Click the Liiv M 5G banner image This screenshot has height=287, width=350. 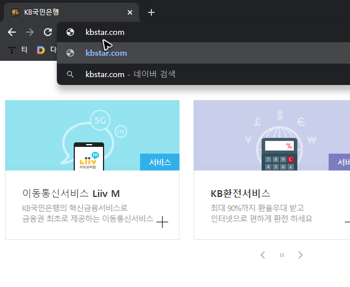tap(92, 135)
